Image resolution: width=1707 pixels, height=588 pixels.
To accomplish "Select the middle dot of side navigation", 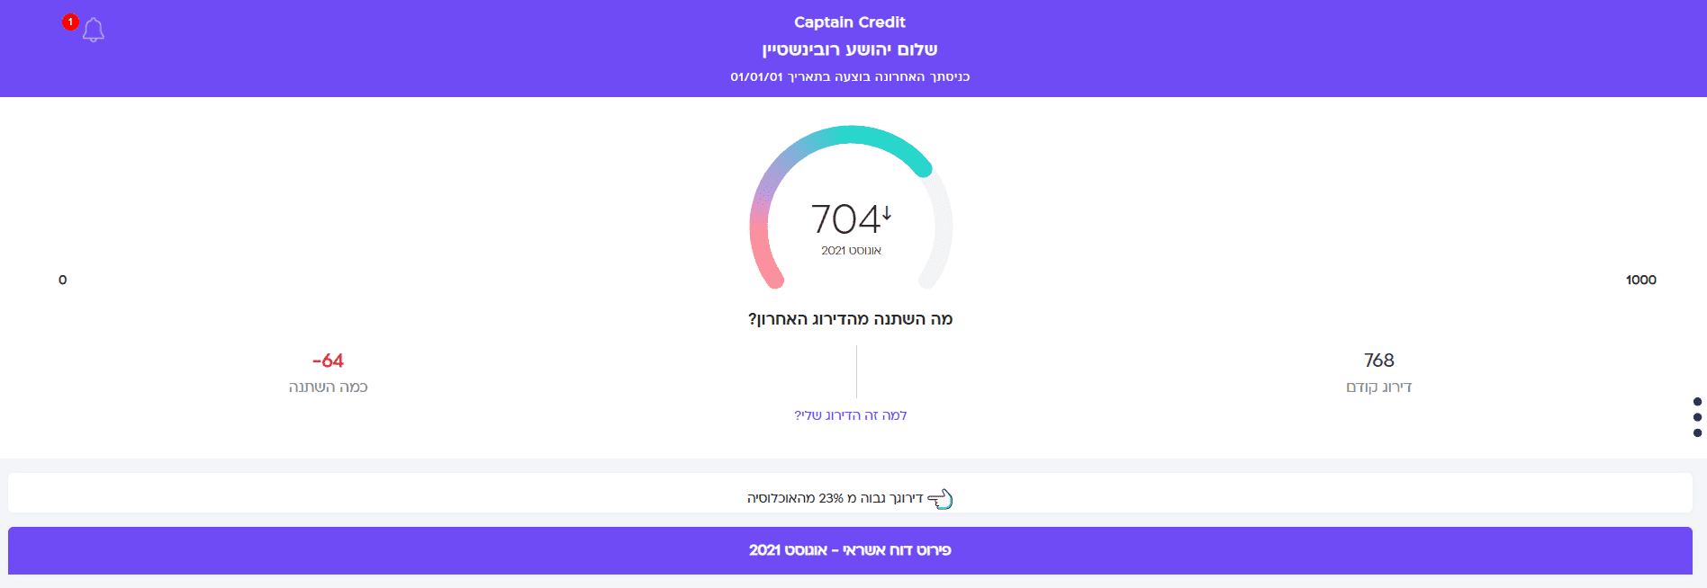I will point(1697,417).
